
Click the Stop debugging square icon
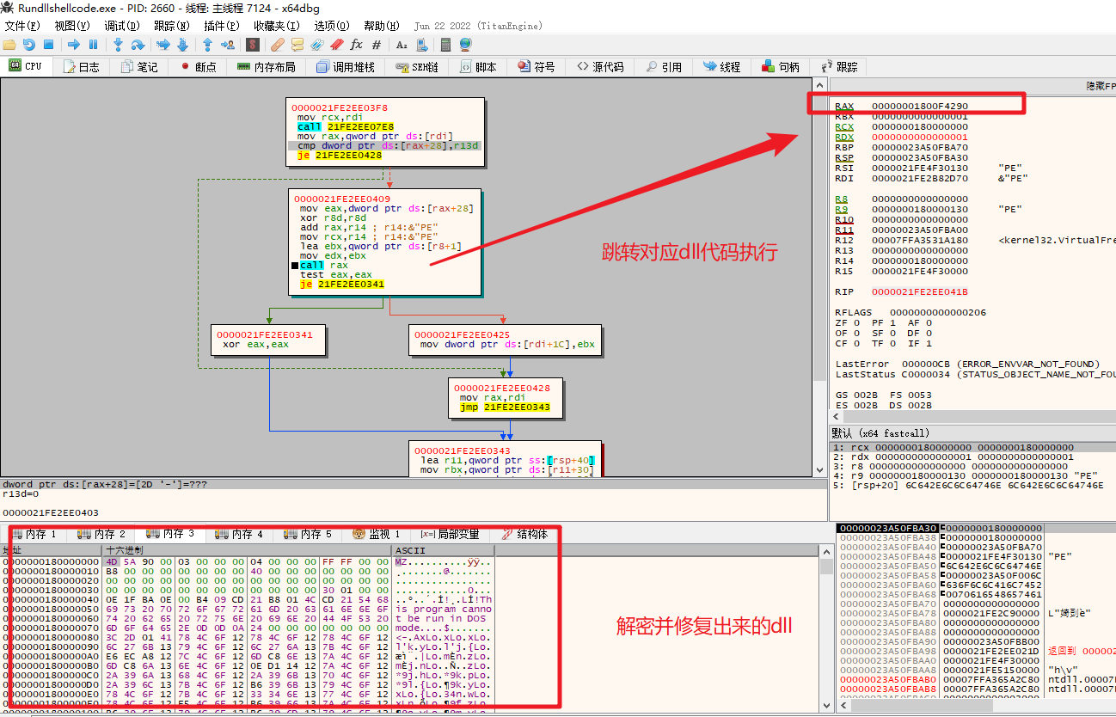pyautogui.click(x=48, y=45)
